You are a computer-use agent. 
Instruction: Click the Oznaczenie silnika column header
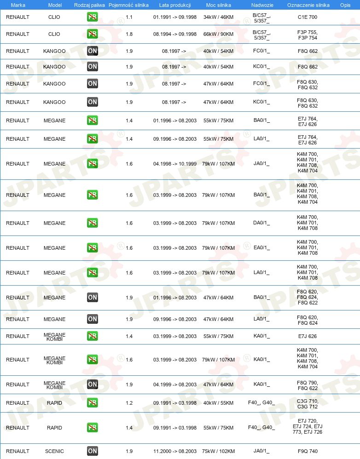pos(308,5)
